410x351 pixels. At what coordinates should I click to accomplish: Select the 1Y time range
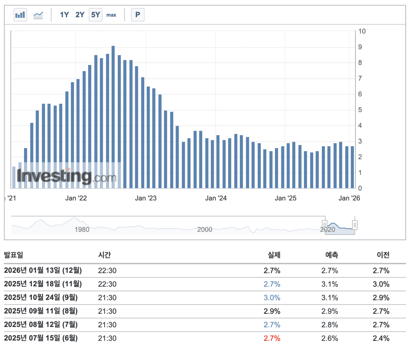pos(64,14)
